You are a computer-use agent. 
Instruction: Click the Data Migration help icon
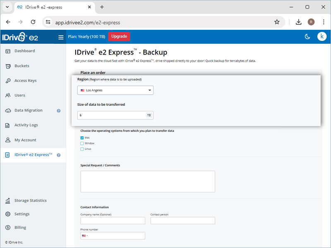click(59, 111)
